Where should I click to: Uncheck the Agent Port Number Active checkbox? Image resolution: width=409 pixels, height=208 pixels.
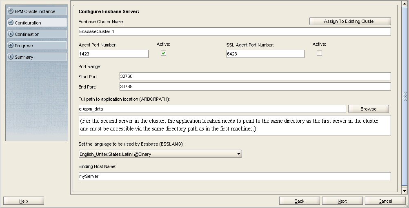pyautogui.click(x=164, y=53)
